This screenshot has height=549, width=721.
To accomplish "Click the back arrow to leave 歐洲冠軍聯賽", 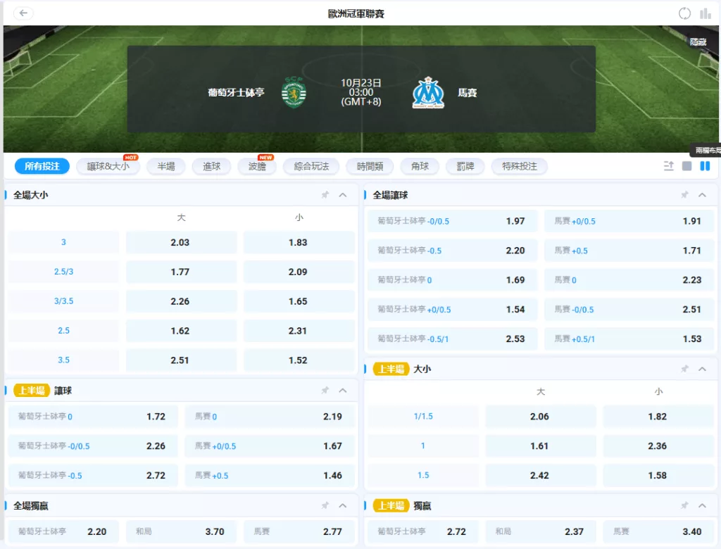I will 23,13.
